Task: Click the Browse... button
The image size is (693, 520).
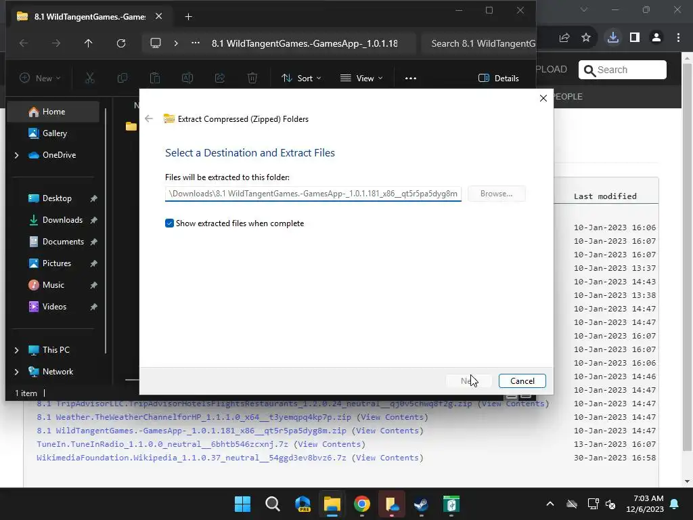Action: point(496,194)
